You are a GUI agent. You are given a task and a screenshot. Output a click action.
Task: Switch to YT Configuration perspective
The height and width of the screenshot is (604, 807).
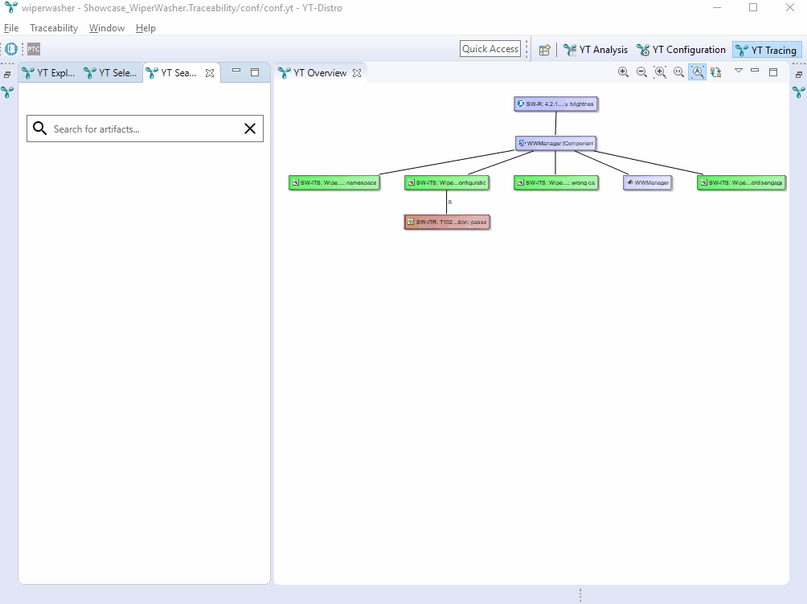(x=681, y=50)
